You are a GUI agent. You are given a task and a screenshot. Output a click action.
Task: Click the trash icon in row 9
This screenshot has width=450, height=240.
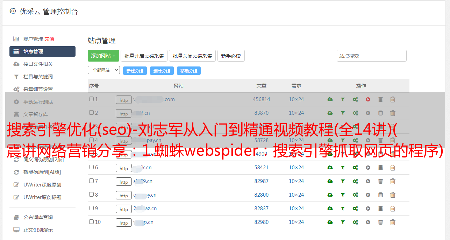point(393,209)
